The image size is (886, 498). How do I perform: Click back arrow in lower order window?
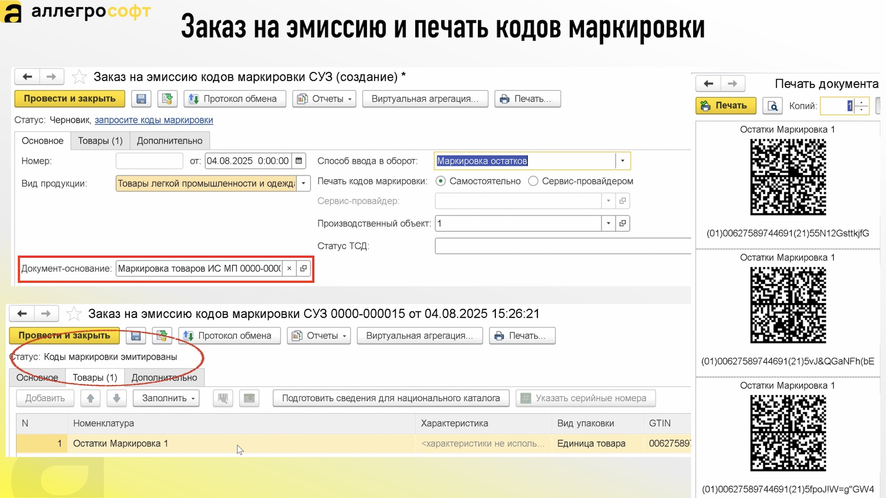22,313
